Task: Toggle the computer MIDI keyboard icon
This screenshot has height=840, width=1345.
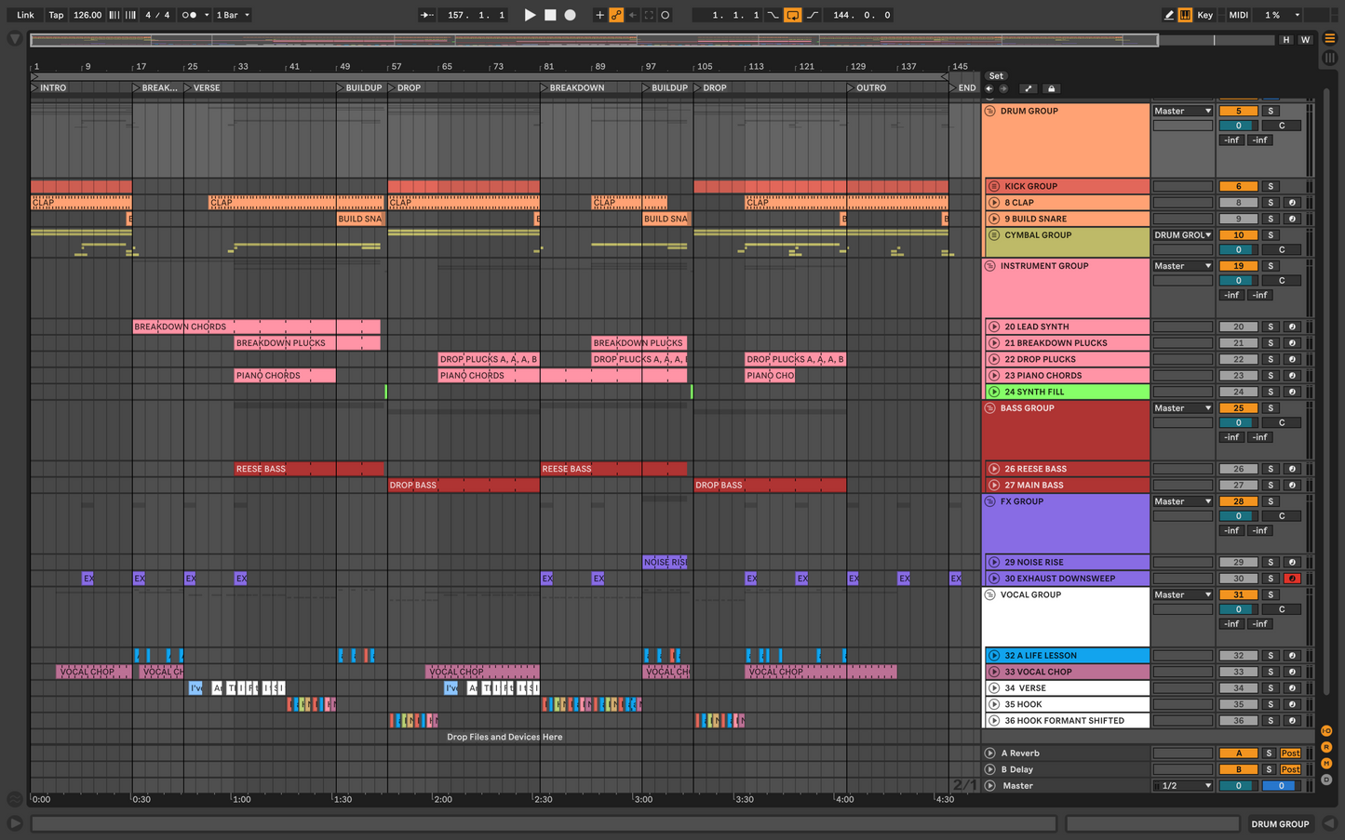Action: 1185,15
